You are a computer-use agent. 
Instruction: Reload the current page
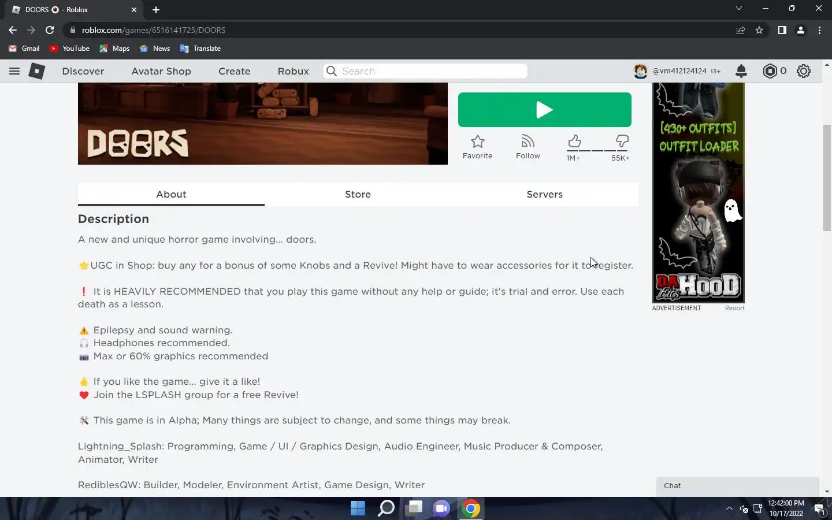[50, 30]
